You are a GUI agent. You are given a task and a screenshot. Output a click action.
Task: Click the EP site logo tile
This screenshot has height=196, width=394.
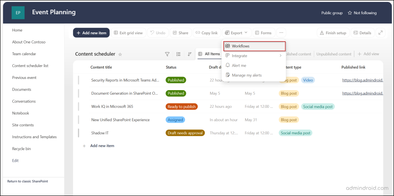(x=18, y=13)
